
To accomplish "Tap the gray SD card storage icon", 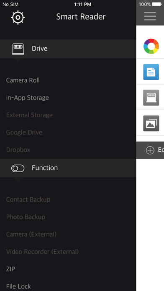I will pos(151,97).
